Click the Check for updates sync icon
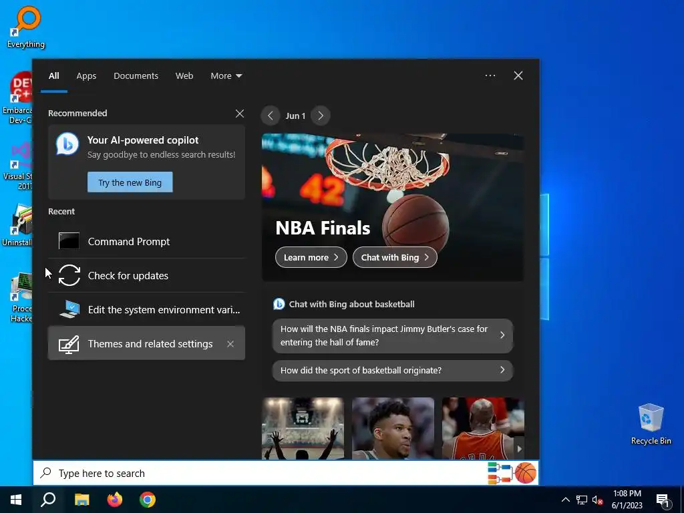Image resolution: width=684 pixels, height=513 pixels. point(69,275)
